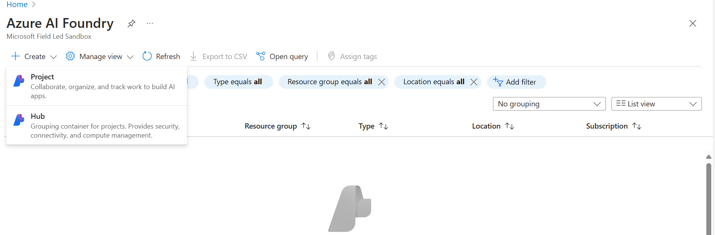The width and height of the screenshot is (715, 235).
Task: Click the vertical scrollbar thumb
Action: tap(709, 199)
